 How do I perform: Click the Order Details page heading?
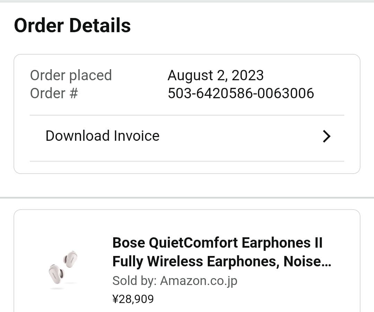click(72, 25)
